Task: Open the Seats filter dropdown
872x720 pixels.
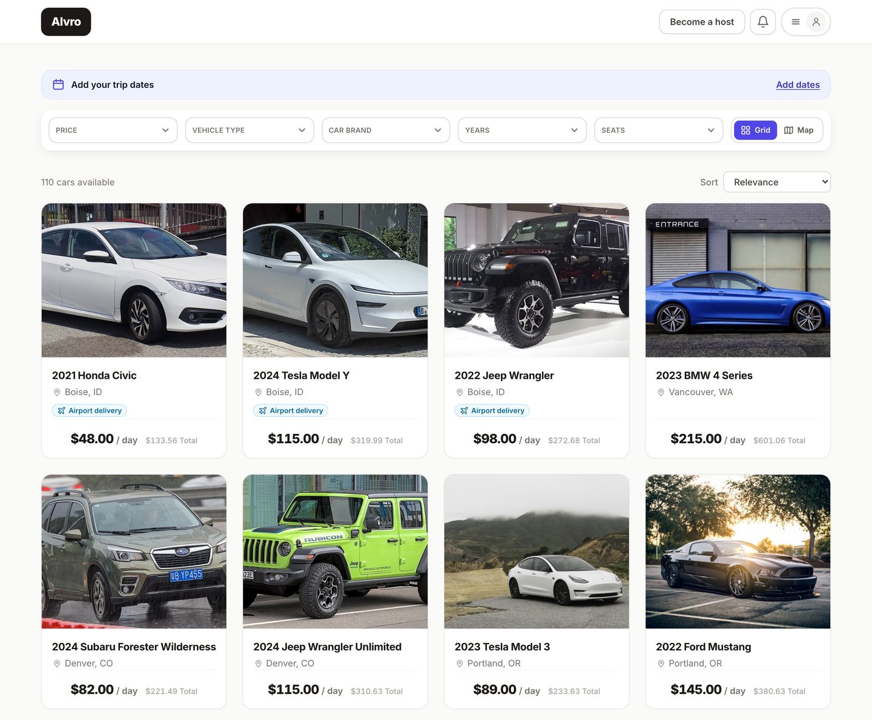Action: 658,130
